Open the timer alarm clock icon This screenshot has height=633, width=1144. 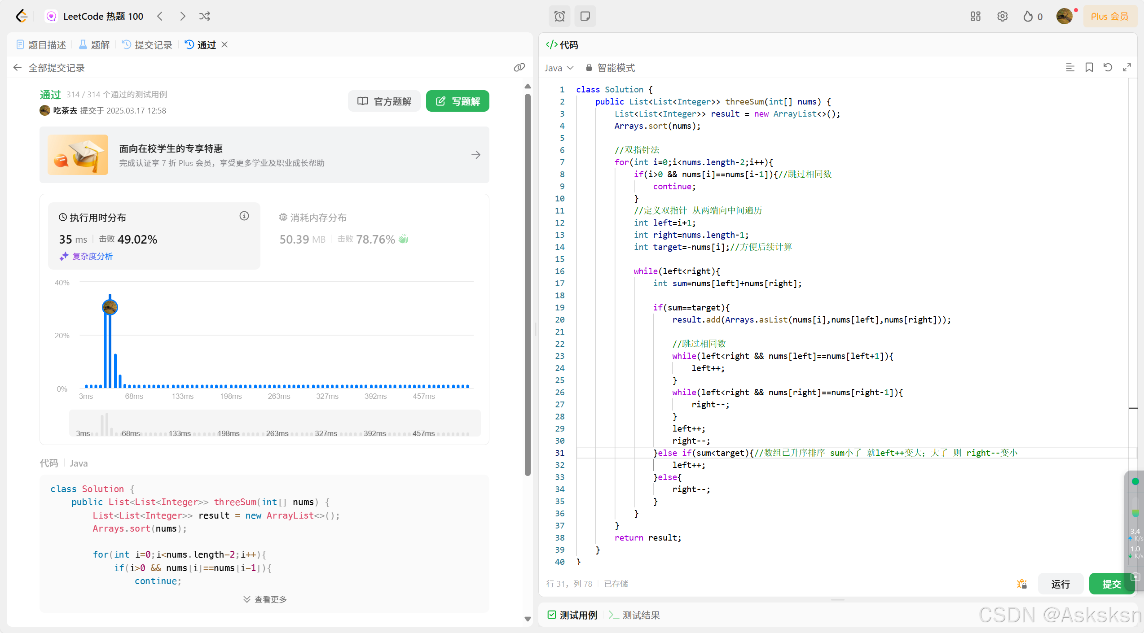tap(559, 16)
